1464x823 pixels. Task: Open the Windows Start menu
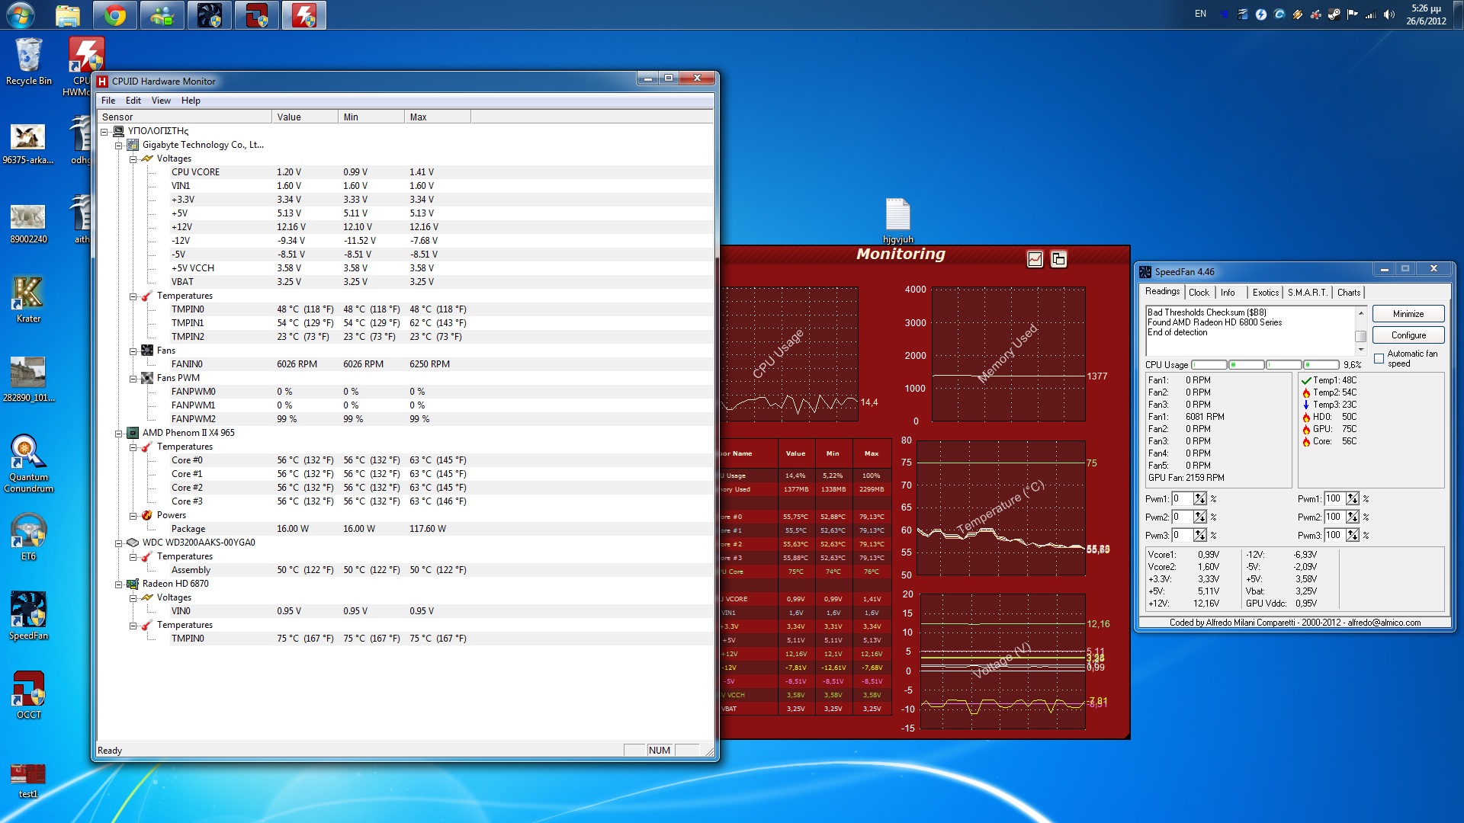click(x=21, y=14)
